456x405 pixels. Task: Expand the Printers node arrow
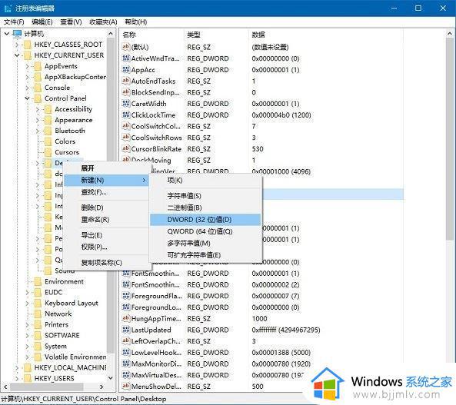(27, 325)
